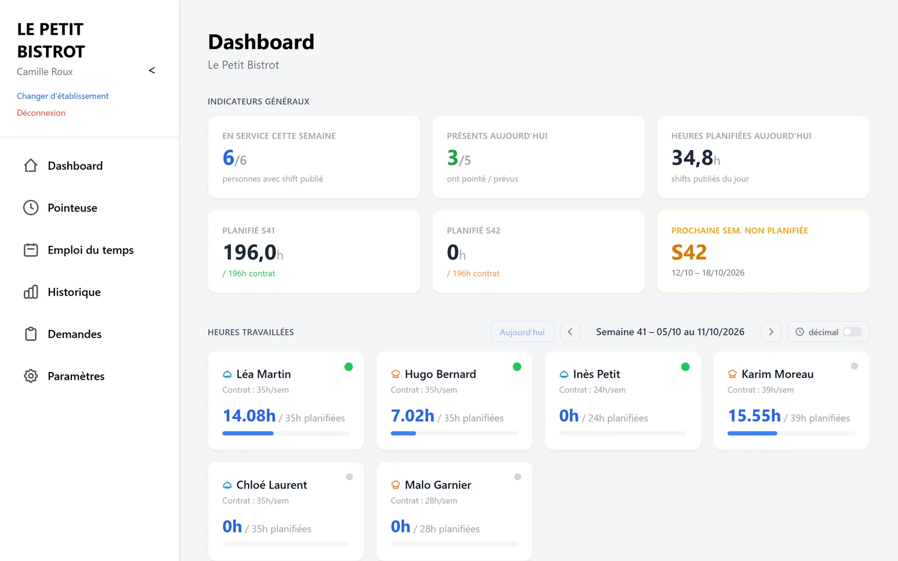Click the Déconnexion link

tap(41, 113)
